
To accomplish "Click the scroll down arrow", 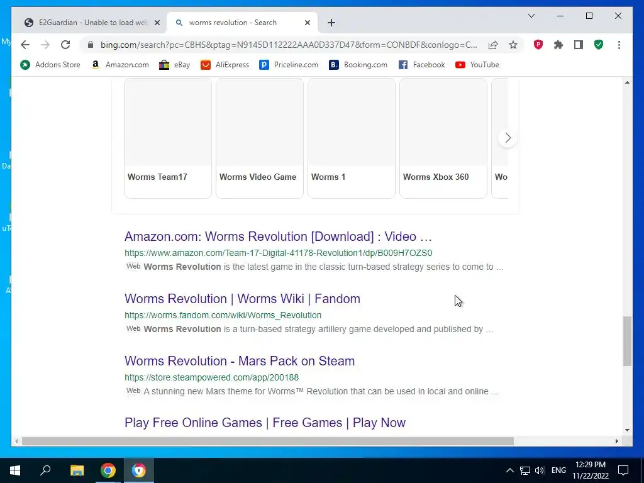I will tap(627, 430).
